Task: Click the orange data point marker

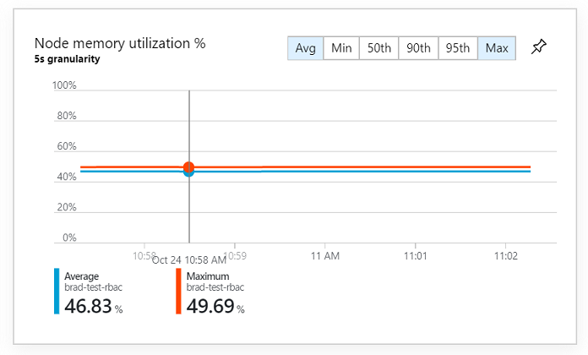Action: (x=189, y=167)
